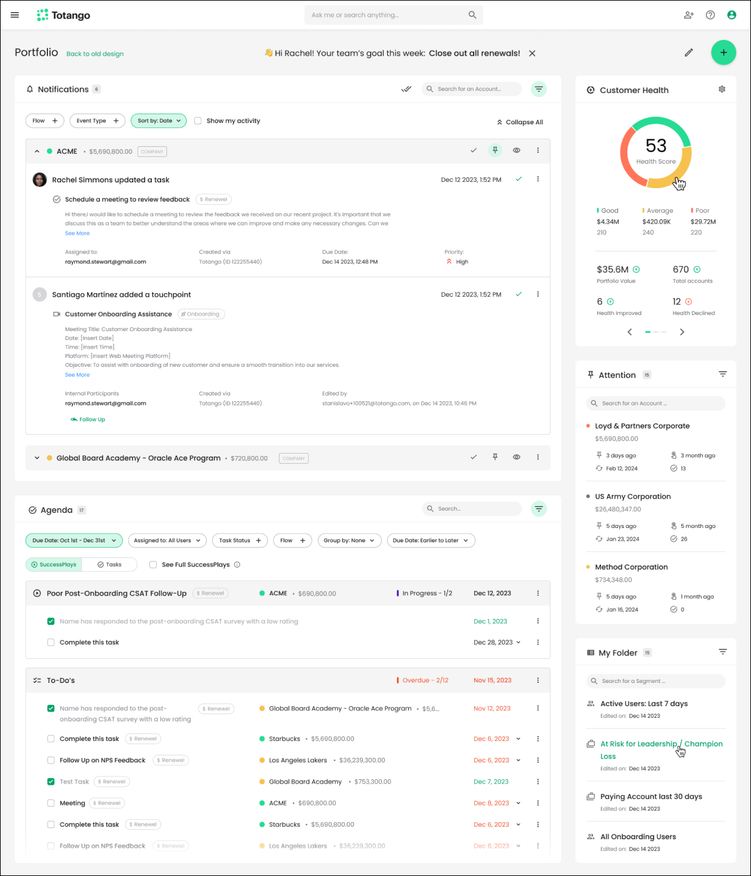Click the green add plus button
The width and height of the screenshot is (751, 876).
click(723, 52)
